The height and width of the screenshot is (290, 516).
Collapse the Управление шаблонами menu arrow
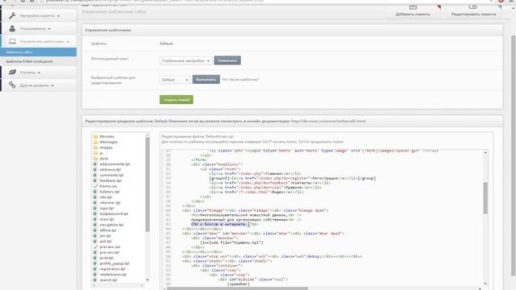(x=68, y=42)
